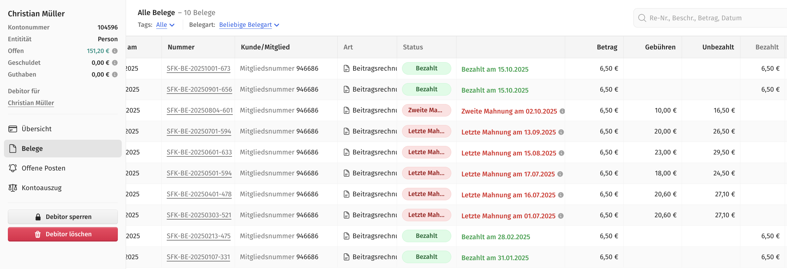Click info icon after Letzte Mahnung am 13.09.2025
Image resolution: width=787 pixels, height=269 pixels.
(x=561, y=132)
